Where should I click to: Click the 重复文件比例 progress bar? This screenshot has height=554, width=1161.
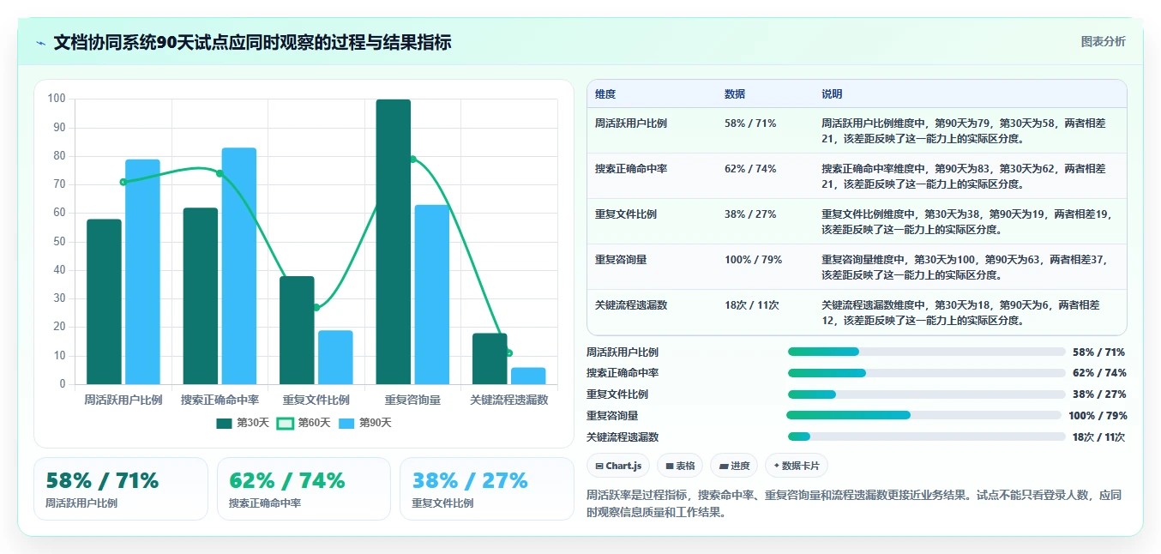tap(926, 394)
